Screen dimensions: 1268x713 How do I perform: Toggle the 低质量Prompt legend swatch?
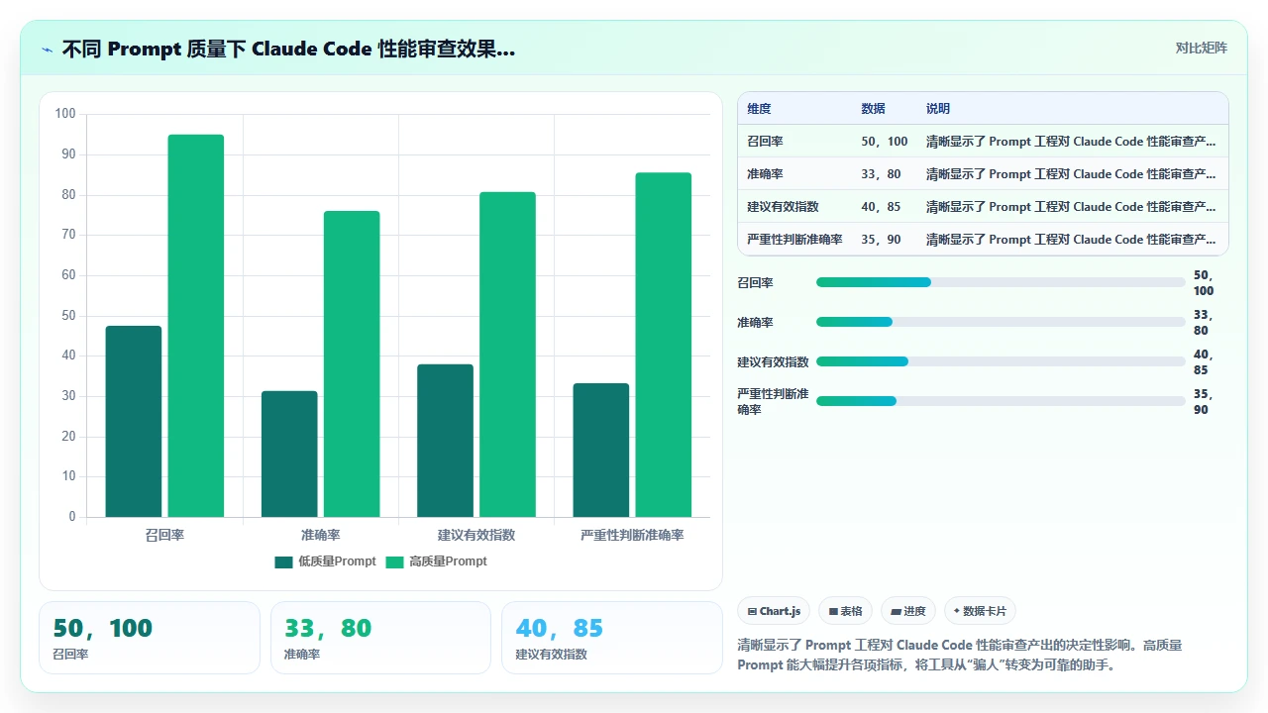pyautogui.click(x=283, y=561)
